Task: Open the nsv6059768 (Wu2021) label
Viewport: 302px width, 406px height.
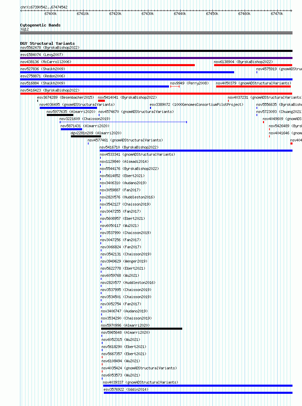Action: tap(120, 275)
